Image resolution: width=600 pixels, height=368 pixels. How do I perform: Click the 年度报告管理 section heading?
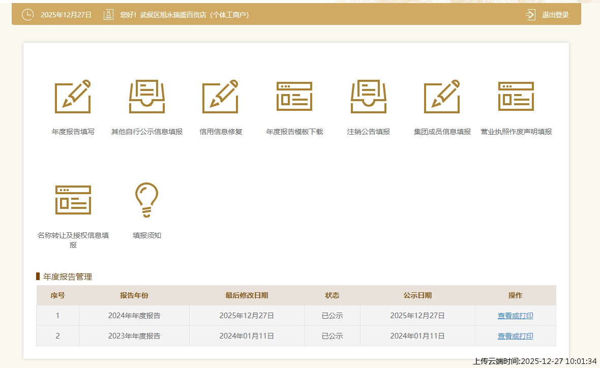pyautogui.click(x=68, y=277)
